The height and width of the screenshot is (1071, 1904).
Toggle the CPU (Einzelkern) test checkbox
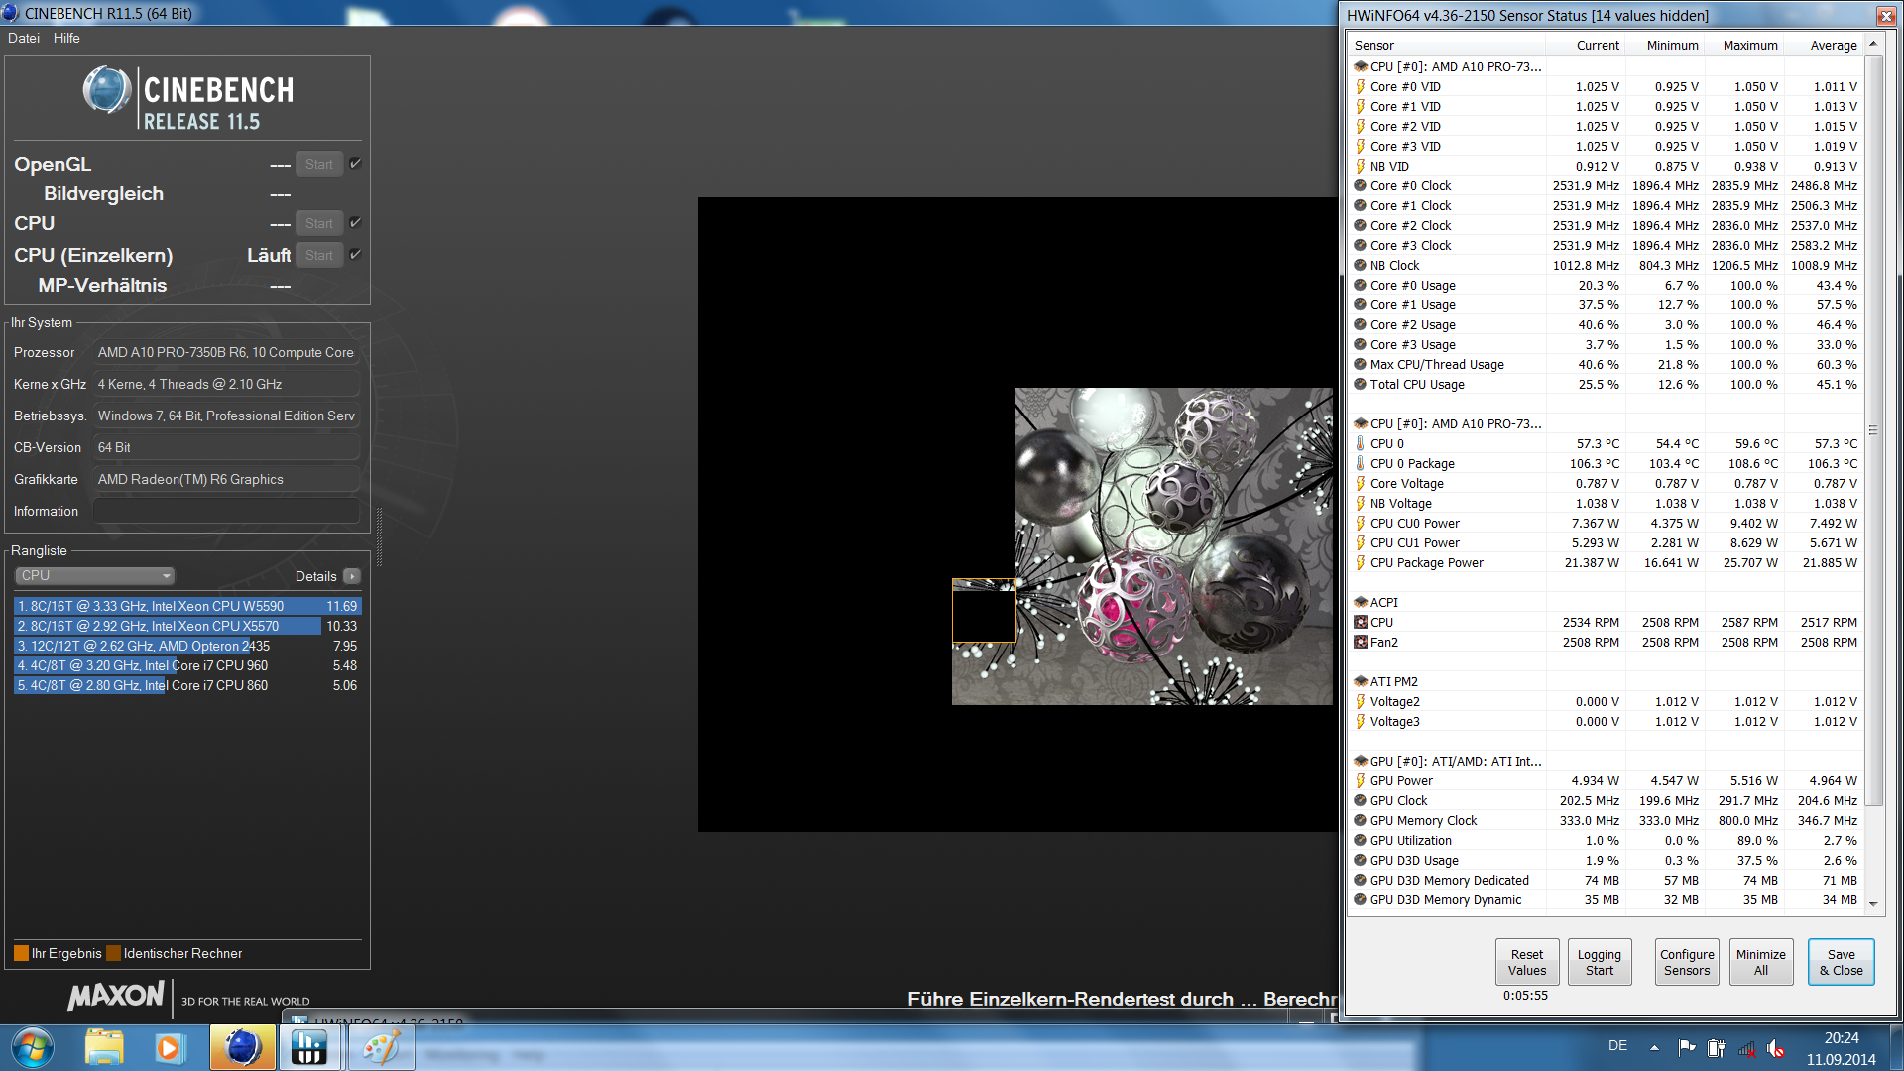355,255
